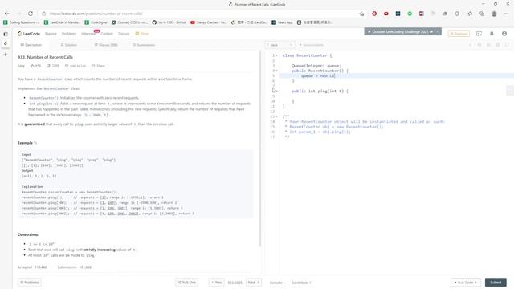514x289 pixels.
Task: Open the Contribute link
Action: coord(301,283)
